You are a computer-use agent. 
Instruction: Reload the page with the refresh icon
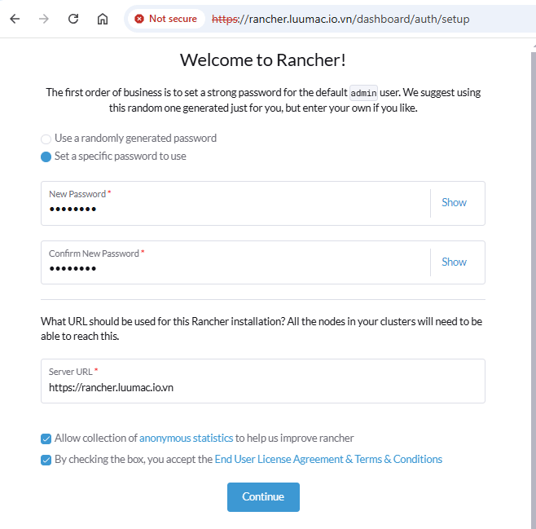tap(73, 19)
